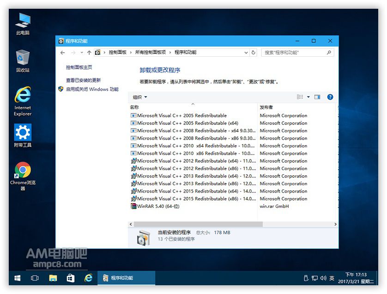
Task: Expand chevron after 所有控制面板项 breadcrumb
Action: pos(170,53)
